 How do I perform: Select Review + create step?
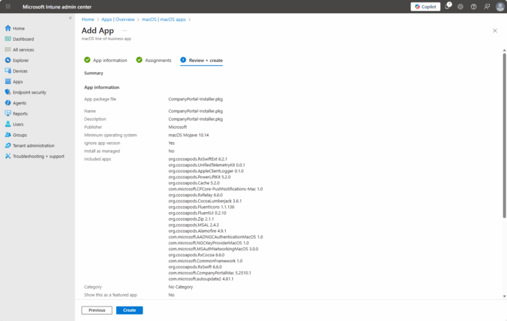[201, 60]
